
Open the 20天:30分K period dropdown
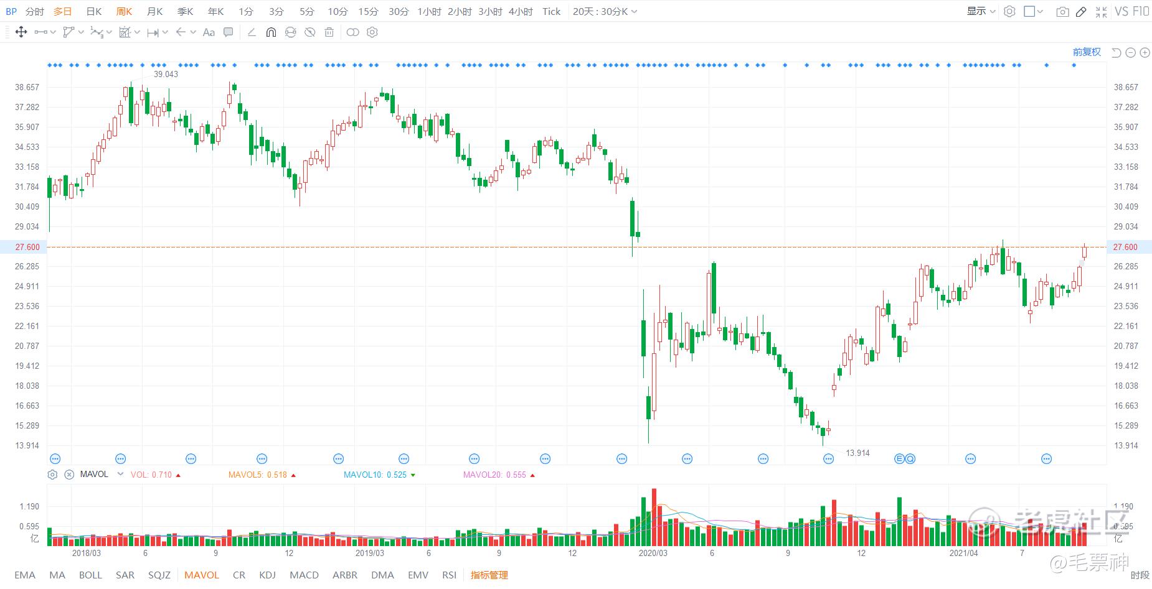pyautogui.click(x=605, y=11)
